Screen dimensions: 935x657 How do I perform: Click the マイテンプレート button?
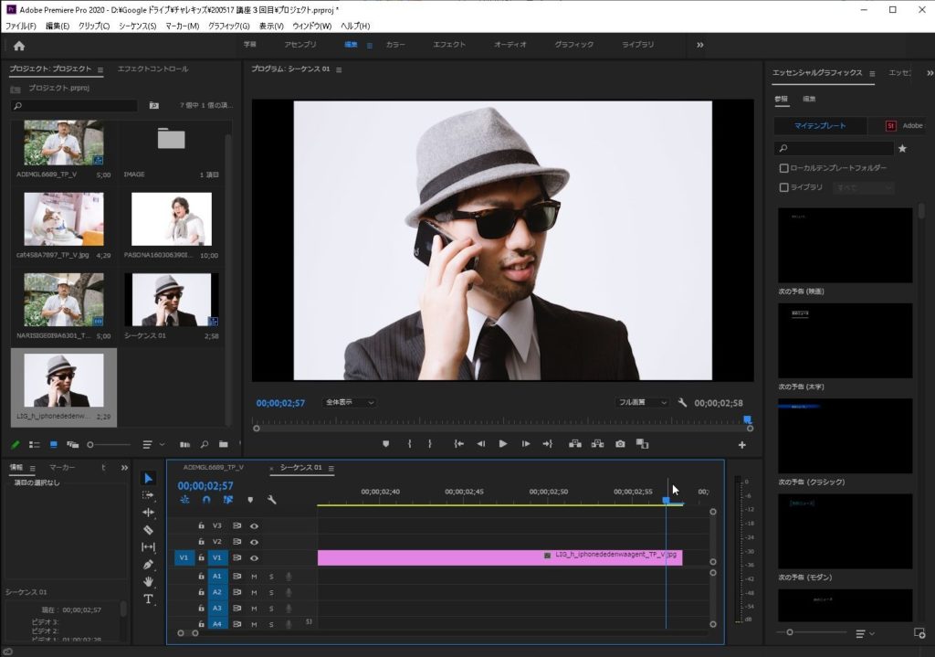point(819,125)
